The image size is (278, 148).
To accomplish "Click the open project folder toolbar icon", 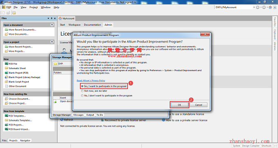I will pyautogui.click(x=14, y=13).
